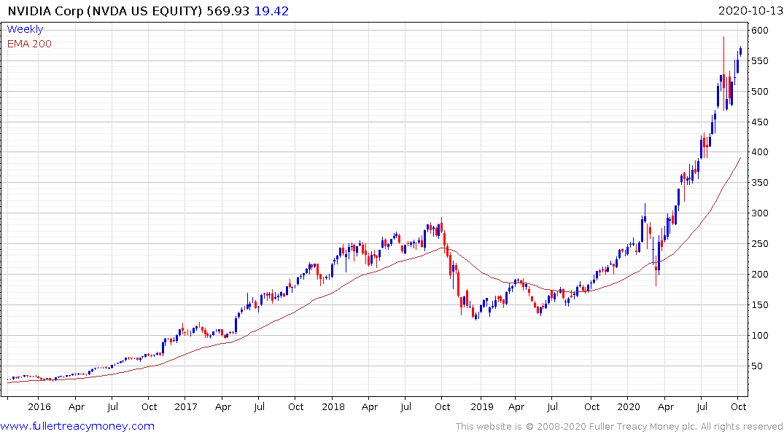This screenshot has width=784, height=437.
Task: Click the March 2020 low red candle near 180
Action: click(x=656, y=272)
